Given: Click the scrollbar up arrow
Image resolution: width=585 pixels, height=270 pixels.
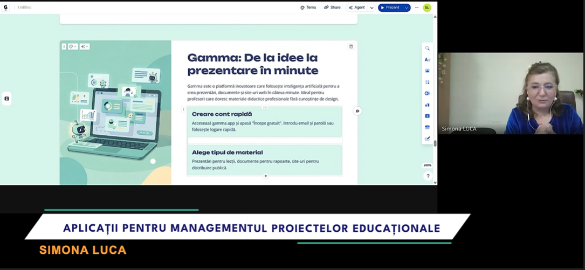Looking at the screenshot, I should [435, 16].
